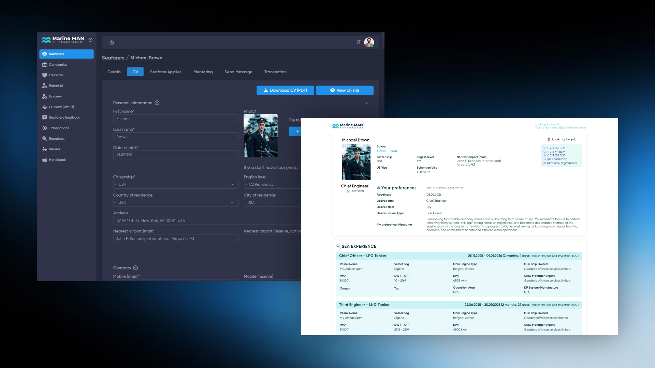Click into the First name field
Screen dimensions: 655x368
[176, 119]
